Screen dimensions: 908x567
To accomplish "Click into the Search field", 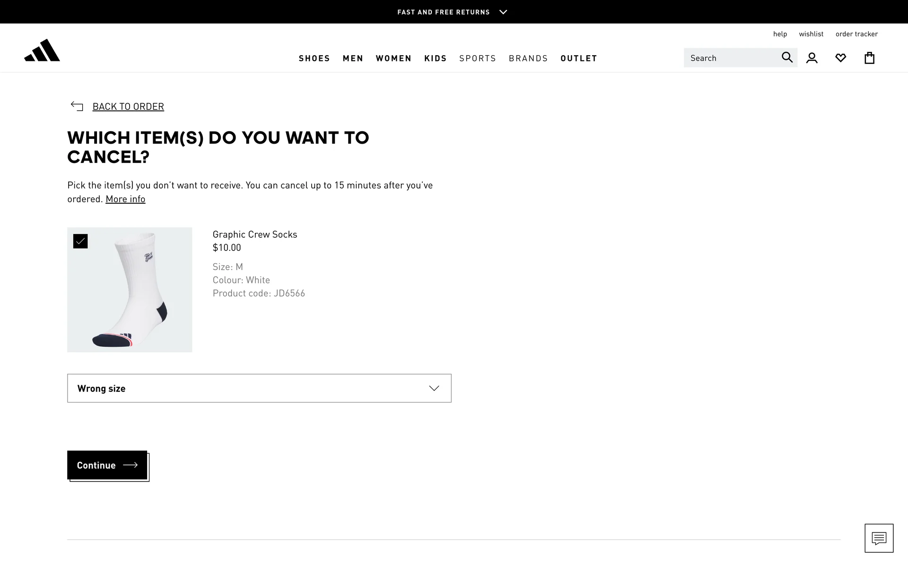I will 731,58.
